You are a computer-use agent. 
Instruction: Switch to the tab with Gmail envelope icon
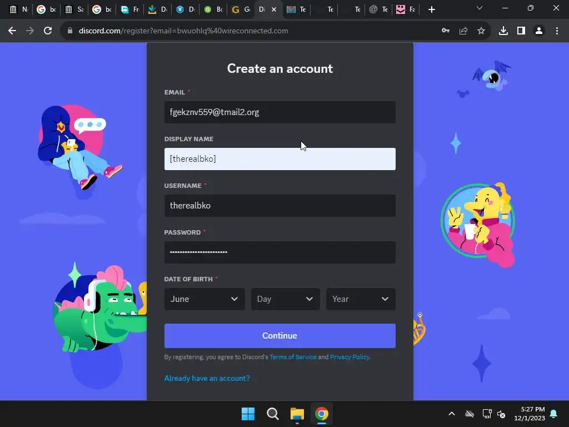click(x=297, y=9)
